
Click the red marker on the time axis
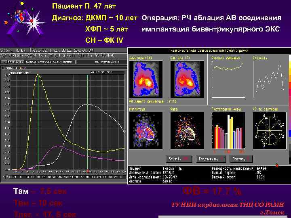[x=88, y=171]
